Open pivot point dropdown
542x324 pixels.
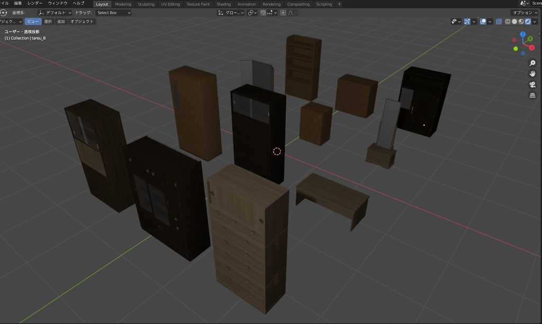coord(252,13)
